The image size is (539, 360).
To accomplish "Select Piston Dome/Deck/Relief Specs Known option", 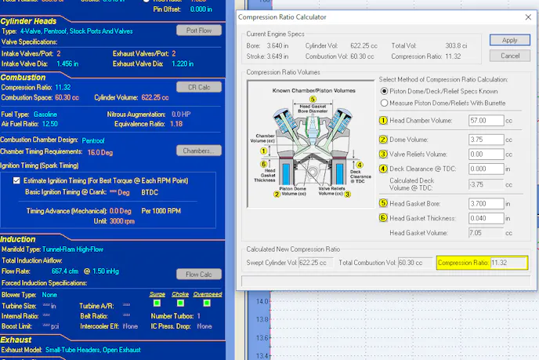I will click(x=384, y=91).
